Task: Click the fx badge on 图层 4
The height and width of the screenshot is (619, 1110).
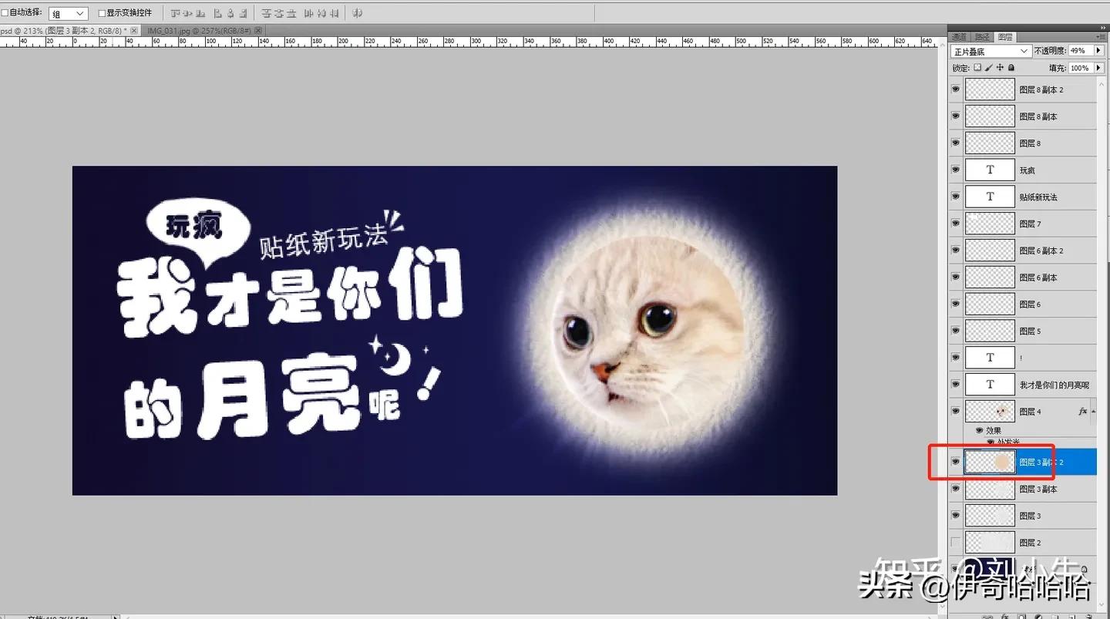Action: coord(1082,411)
